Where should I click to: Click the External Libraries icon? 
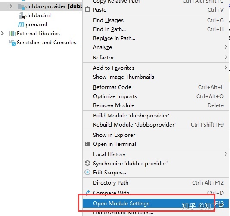coord(12,34)
